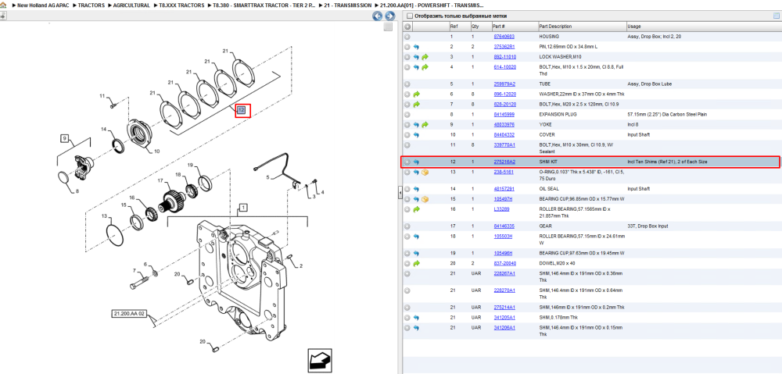Collapse the parts panel via splitter handle
Image resolution: width=782 pixels, height=374 pixels.
pos(400,193)
